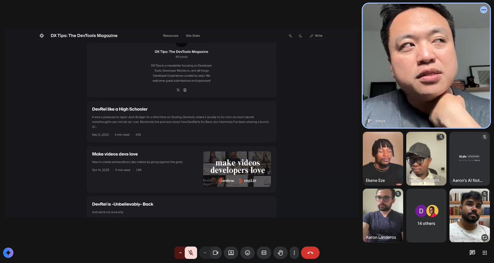
Task: Click muted mic icon on Rajdeep's tile
Action: [485, 193]
